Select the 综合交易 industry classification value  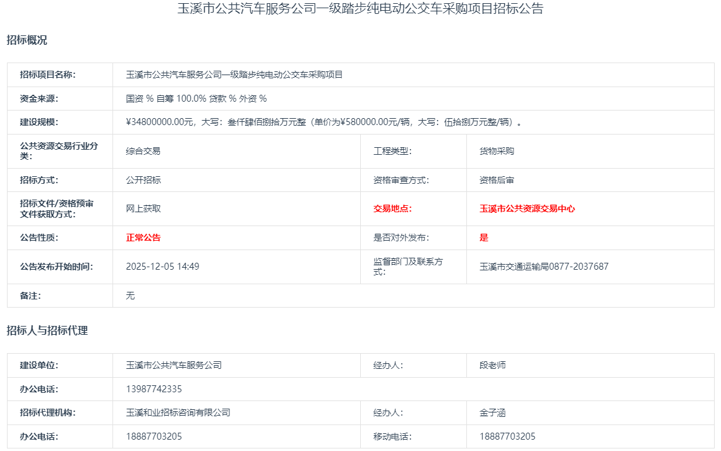point(143,151)
